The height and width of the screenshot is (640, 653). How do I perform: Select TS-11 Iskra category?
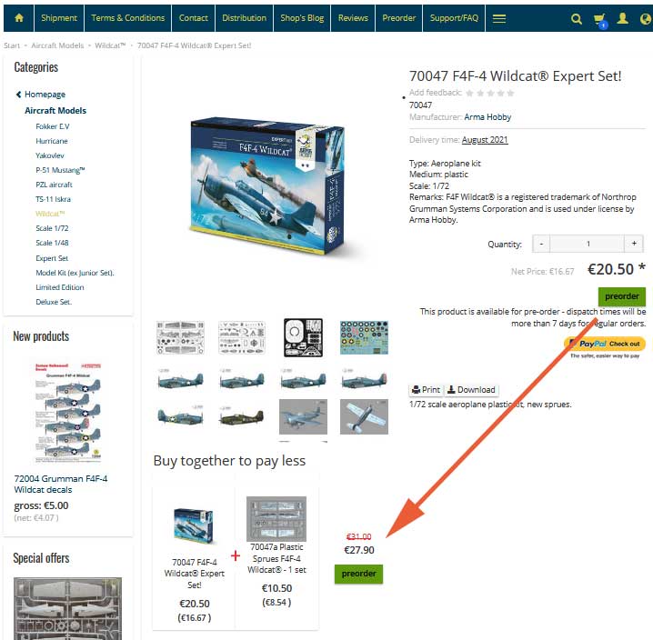point(54,199)
